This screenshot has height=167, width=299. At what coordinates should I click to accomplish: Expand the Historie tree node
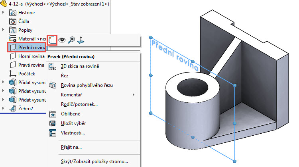[x=3, y=12]
